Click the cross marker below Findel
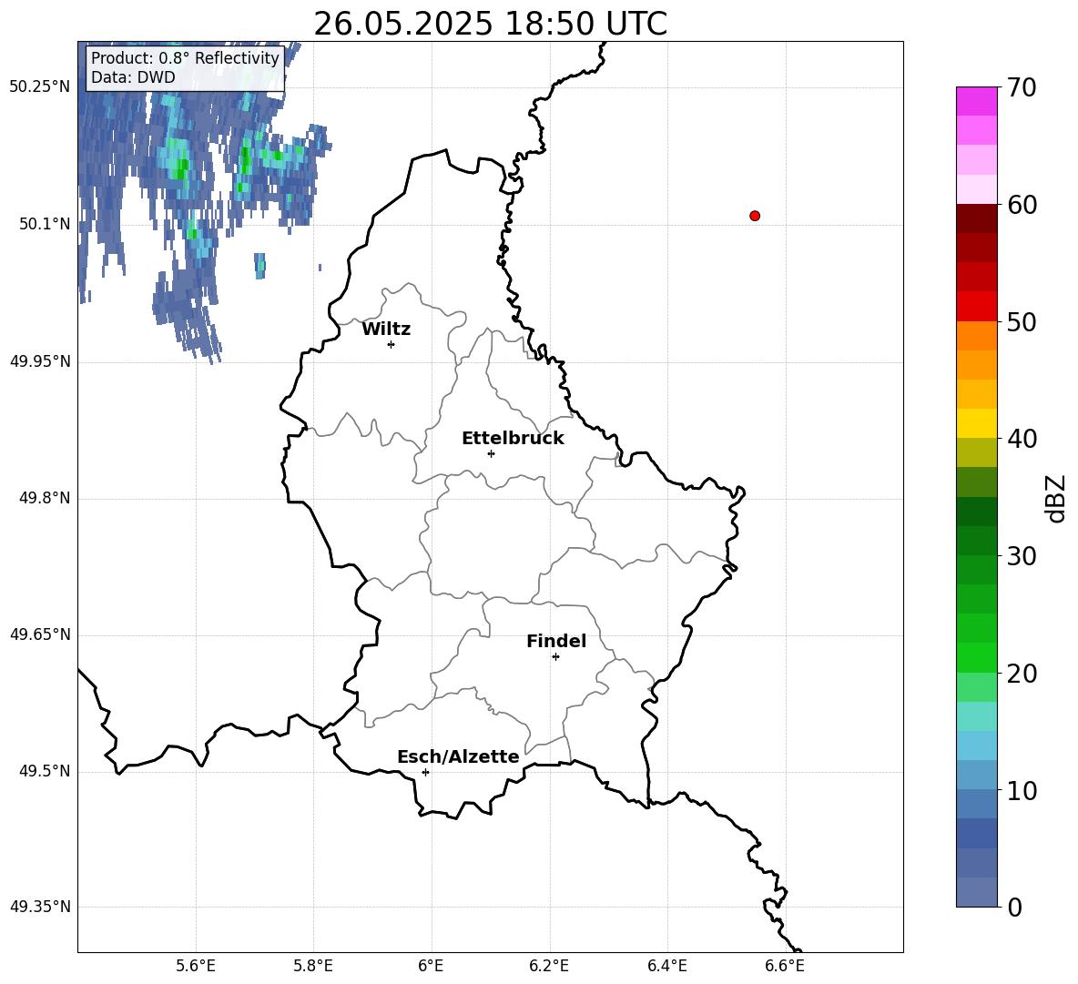This screenshot has height=984, width=1078. [x=555, y=657]
